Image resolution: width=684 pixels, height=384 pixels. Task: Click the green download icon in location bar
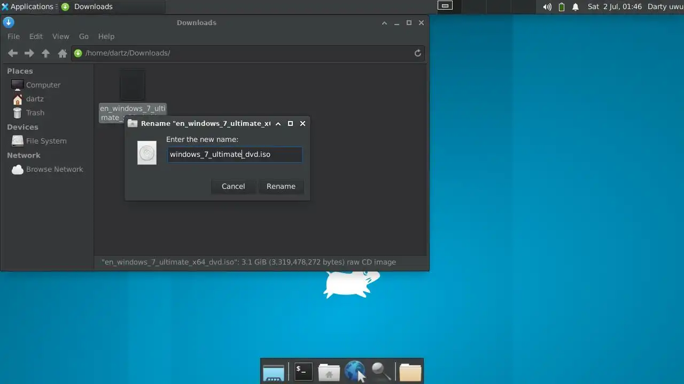point(78,53)
